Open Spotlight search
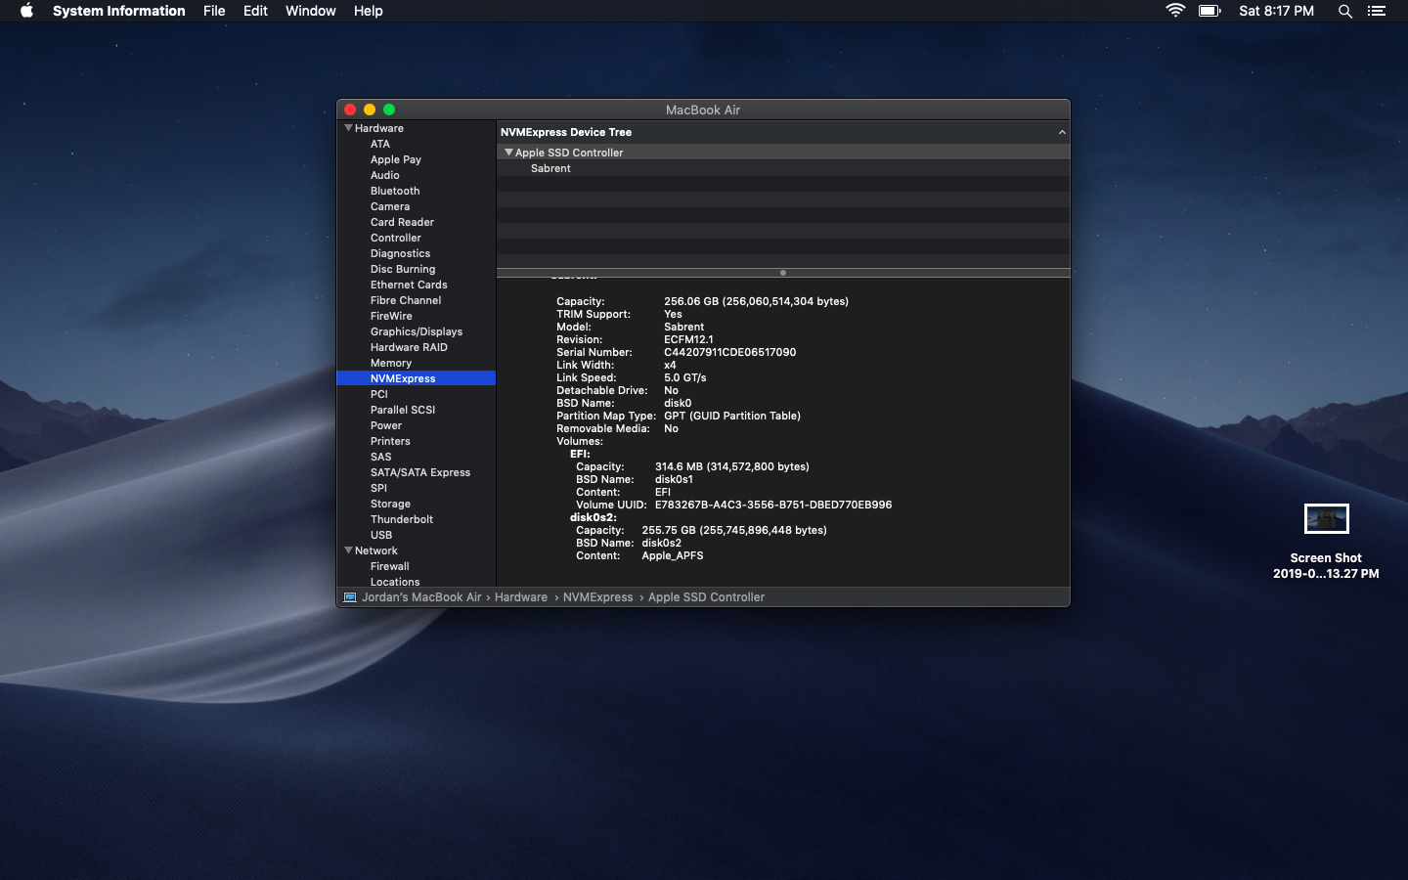Viewport: 1408px width, 880px height. 1345,11
